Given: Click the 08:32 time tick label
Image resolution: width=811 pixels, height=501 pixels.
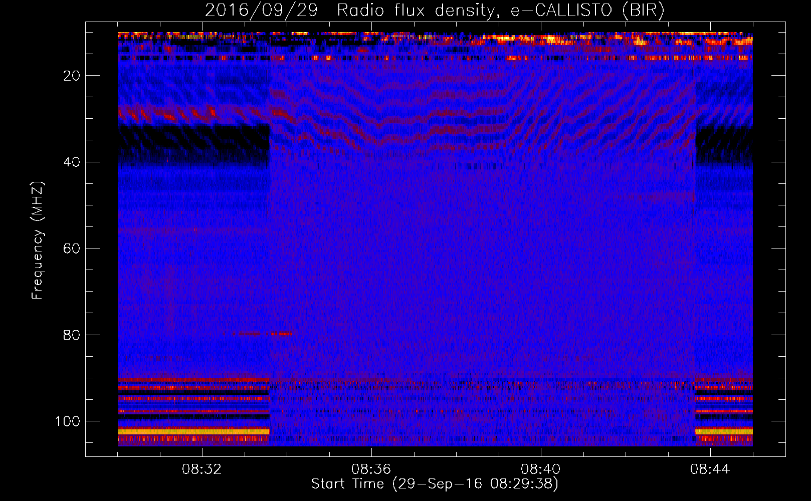Looking at the screenshot, I should (202, 470).
